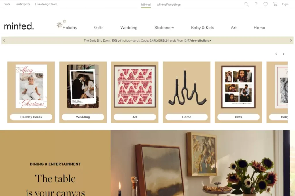Open the Baby & Kids menu
This screenshot has width=295, height=196.
pos(202,28)
